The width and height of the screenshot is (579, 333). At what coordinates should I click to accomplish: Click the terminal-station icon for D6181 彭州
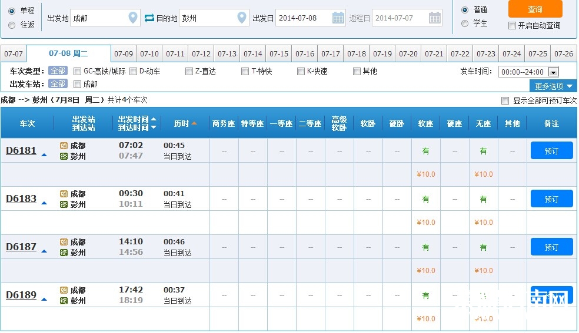click(64, 156)
